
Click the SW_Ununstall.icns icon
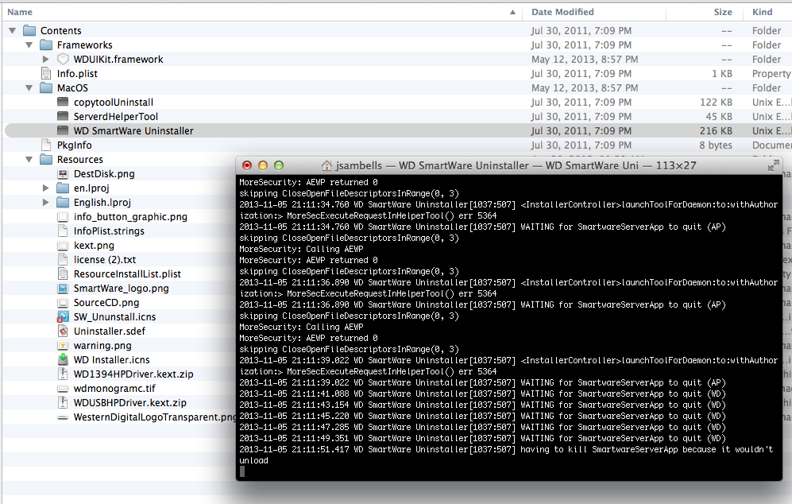point(63,317)
